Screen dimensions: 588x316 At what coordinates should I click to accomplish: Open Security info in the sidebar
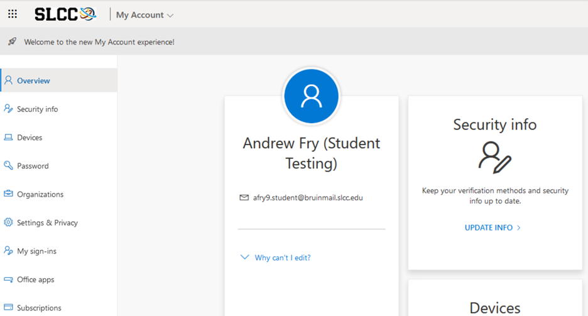(x=59, y=109)
